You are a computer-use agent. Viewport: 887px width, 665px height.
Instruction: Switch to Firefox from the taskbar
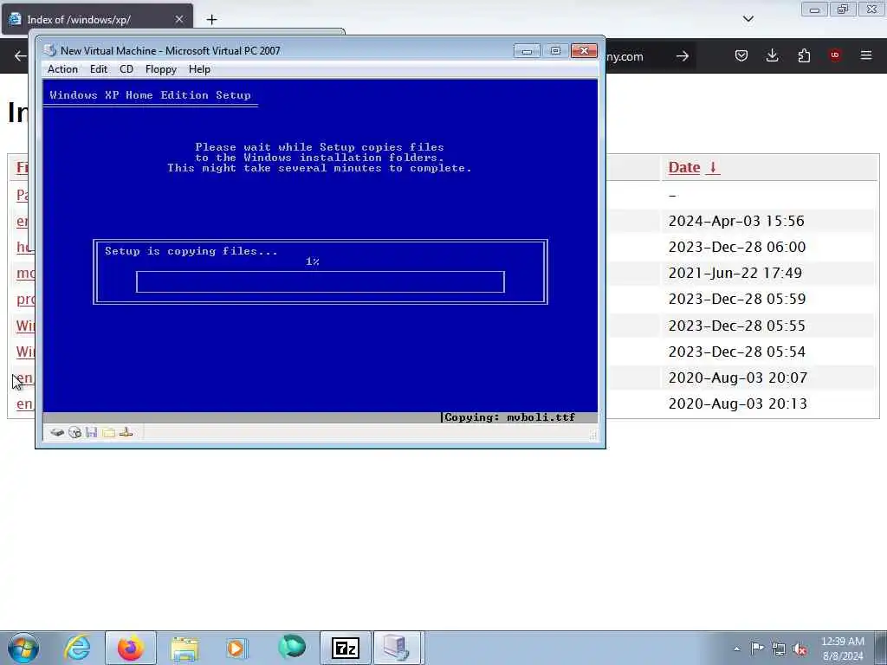(x=131, y=648)
